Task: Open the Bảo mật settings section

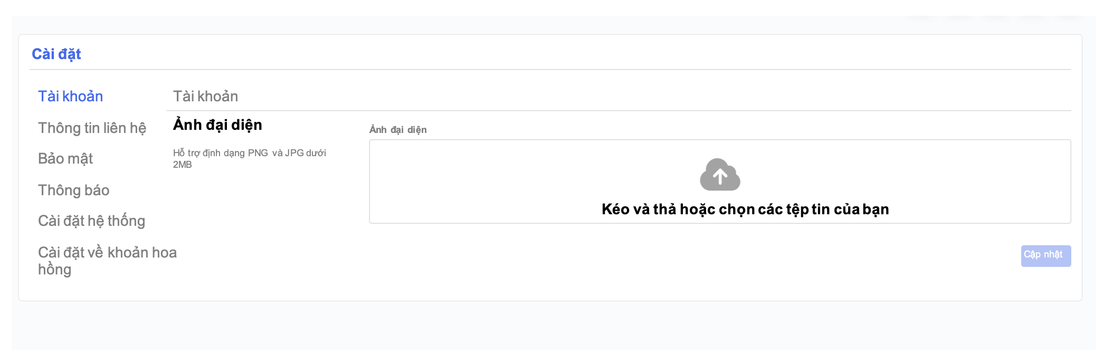Action: coord(65,158)
